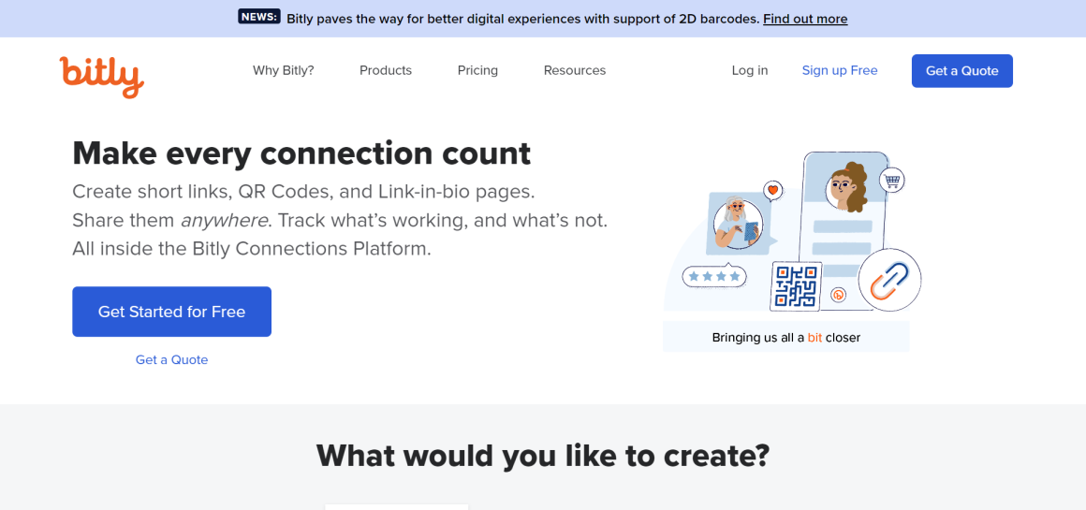Expand the Resources menu
Image resolution: width=1086 pixels, height=510 pixels.
575,70
